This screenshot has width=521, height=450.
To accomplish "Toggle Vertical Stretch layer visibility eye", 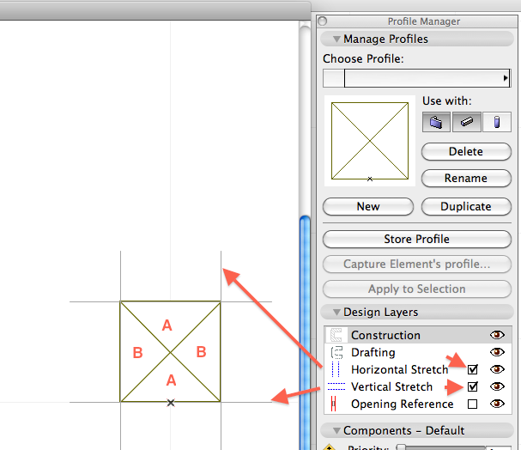I will pos(497,386).
